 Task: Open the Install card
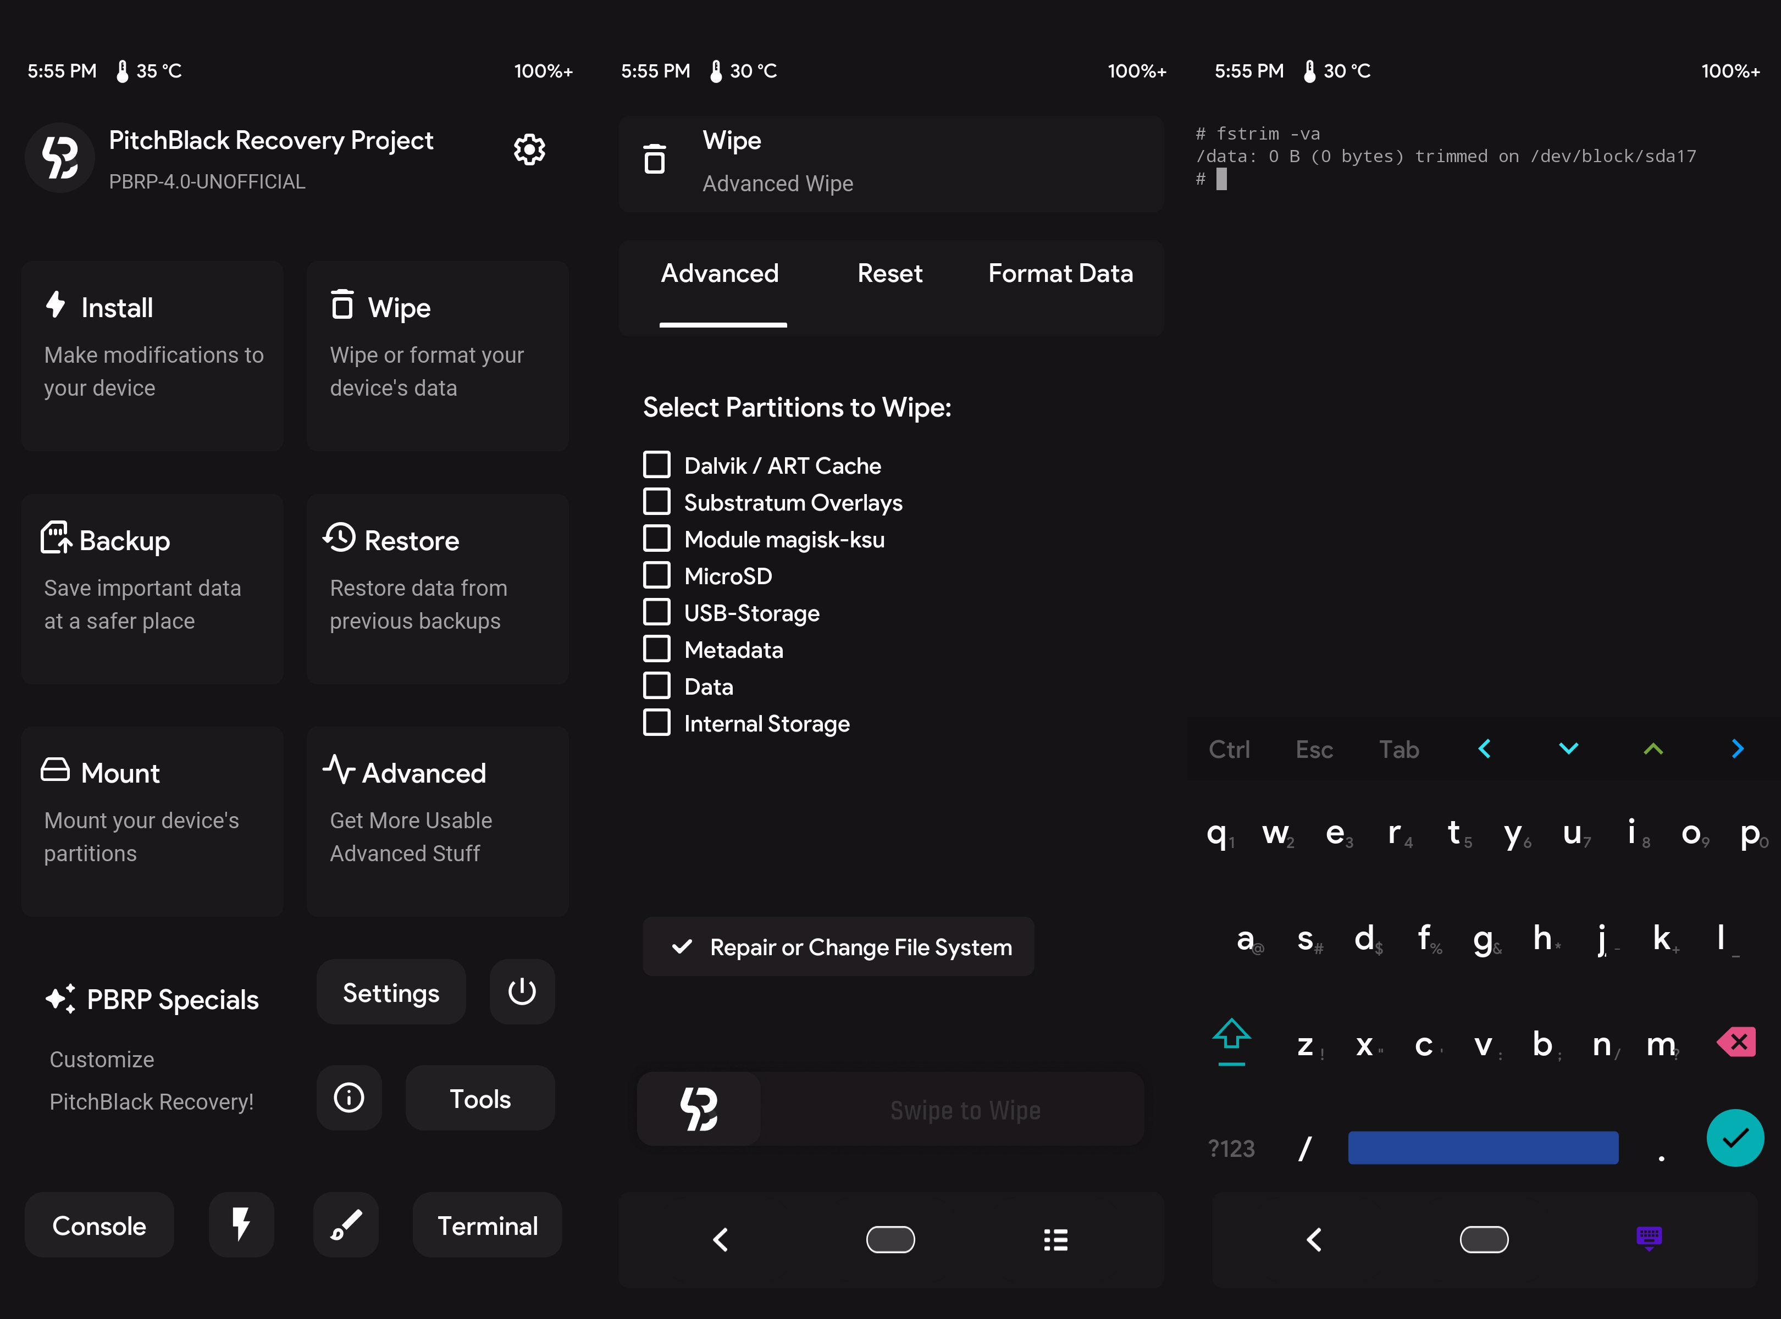tap(153, 356)
